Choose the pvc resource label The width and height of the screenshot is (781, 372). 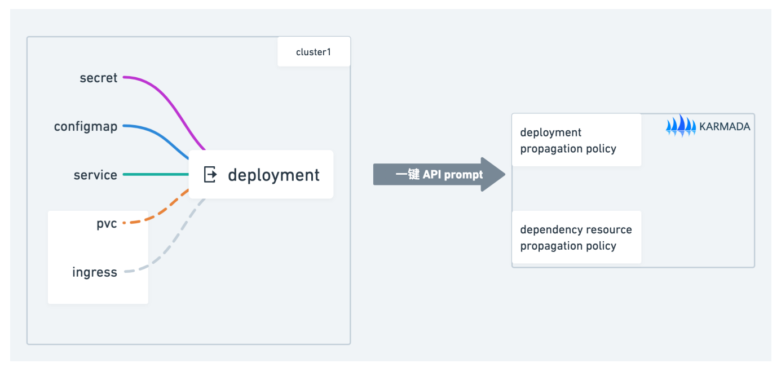107,223
